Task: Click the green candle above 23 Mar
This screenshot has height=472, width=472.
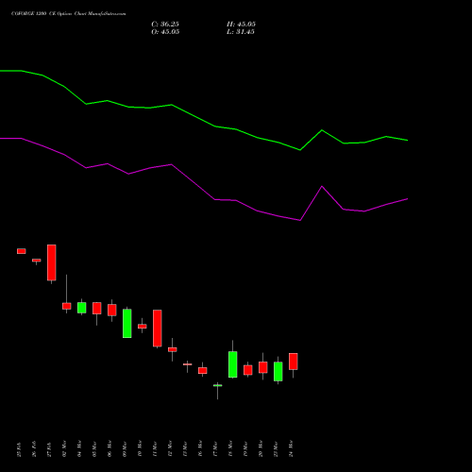Action: click(x=278, y=372)
